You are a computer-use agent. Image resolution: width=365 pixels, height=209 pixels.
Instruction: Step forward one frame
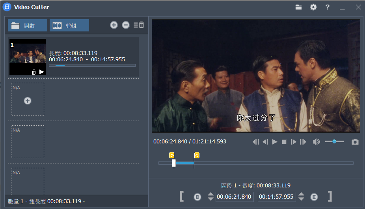click(294, 142)
